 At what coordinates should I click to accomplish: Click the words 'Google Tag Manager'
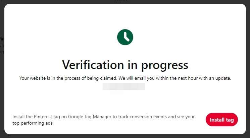pos(90,117)
